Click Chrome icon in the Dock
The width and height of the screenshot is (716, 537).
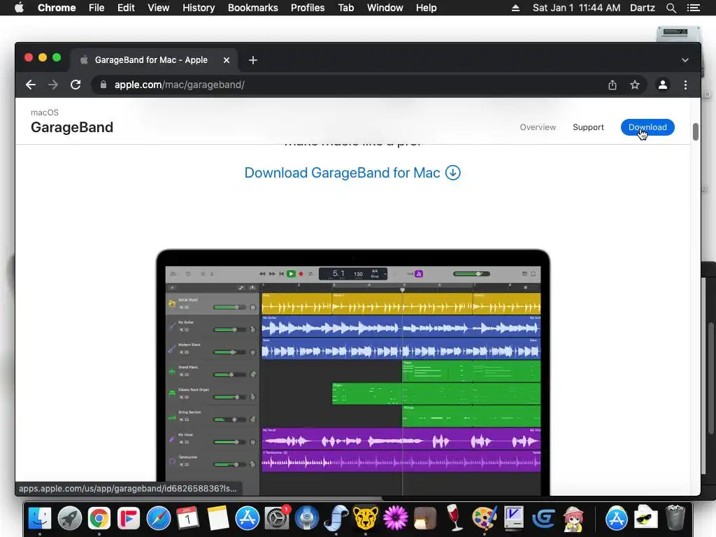pos(99,518)
